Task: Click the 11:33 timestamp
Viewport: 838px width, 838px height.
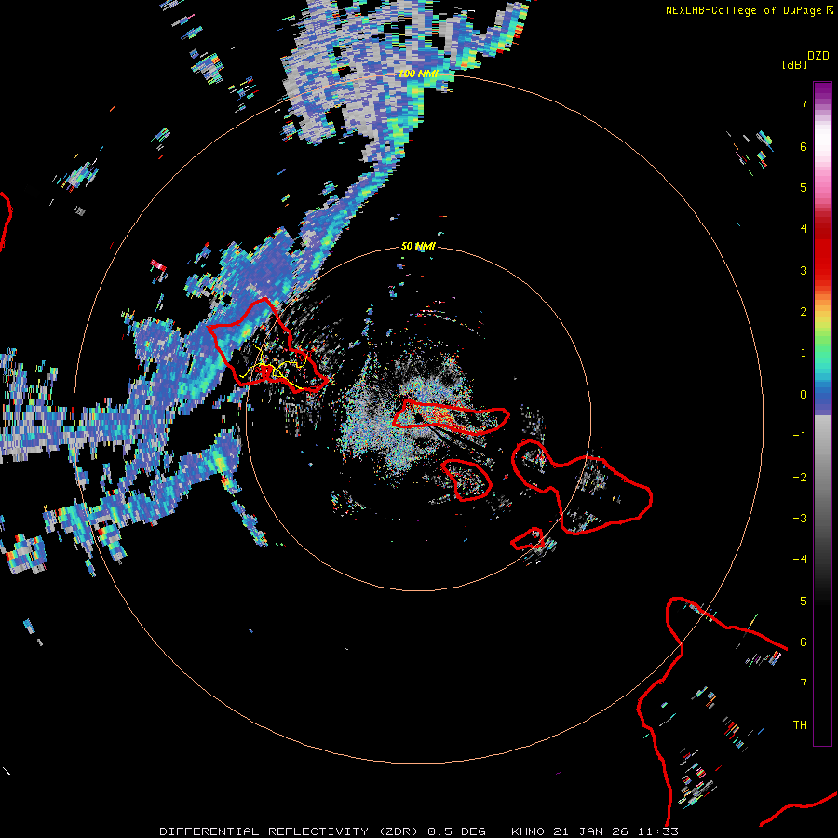Action: [658, 831]
